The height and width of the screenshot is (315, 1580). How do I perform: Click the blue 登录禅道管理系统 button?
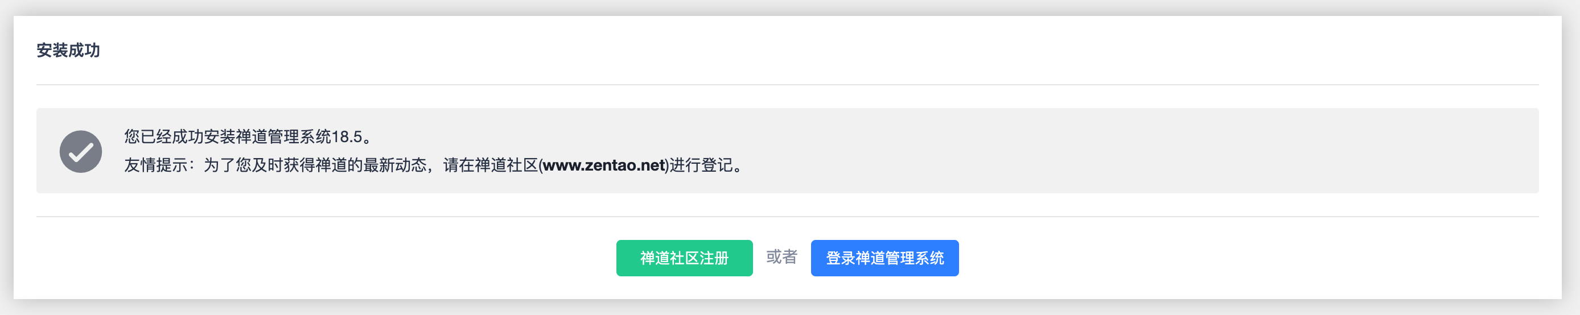tap(884, 258)
